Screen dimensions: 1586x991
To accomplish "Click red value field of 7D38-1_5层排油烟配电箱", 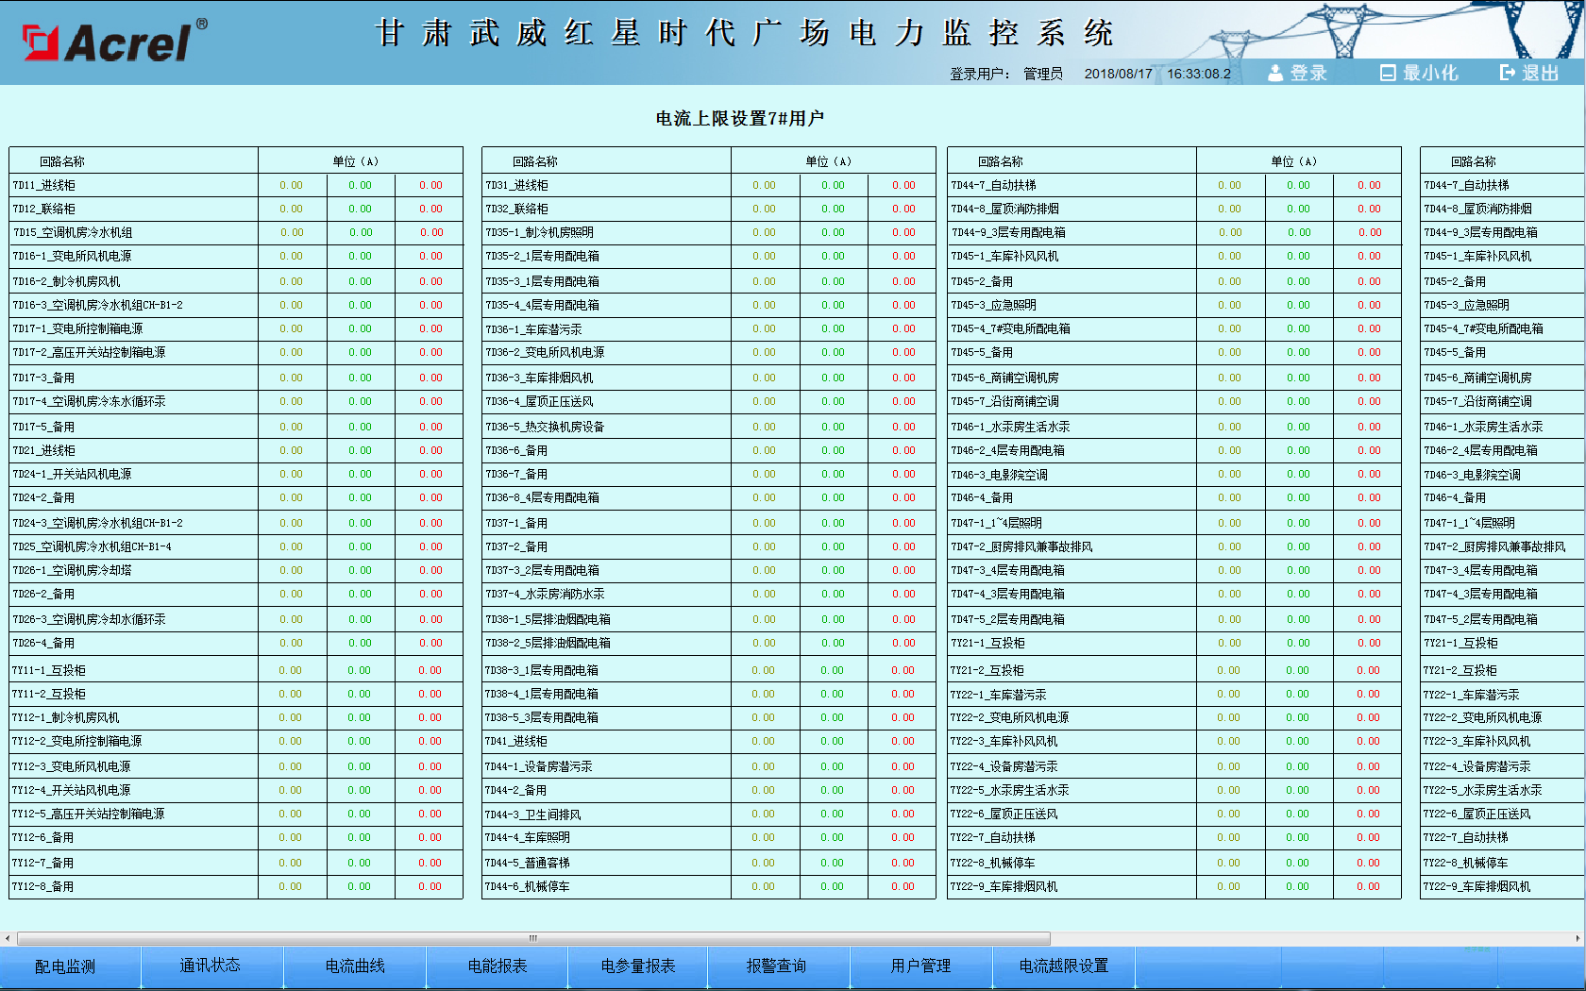I will [x=903, y=620].
